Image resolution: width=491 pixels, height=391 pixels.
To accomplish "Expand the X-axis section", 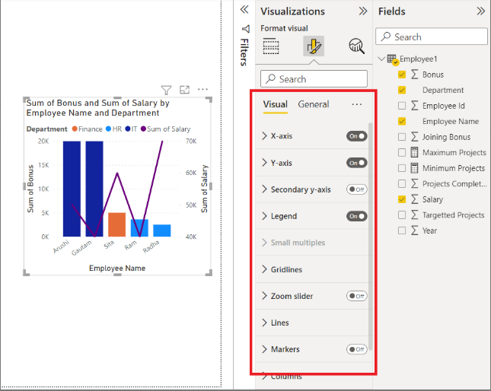I will (265, 136).
